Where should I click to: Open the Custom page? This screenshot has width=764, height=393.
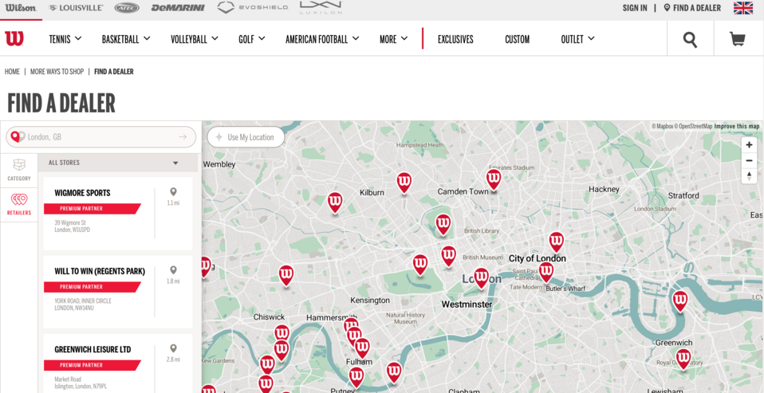tap(517, 39)
